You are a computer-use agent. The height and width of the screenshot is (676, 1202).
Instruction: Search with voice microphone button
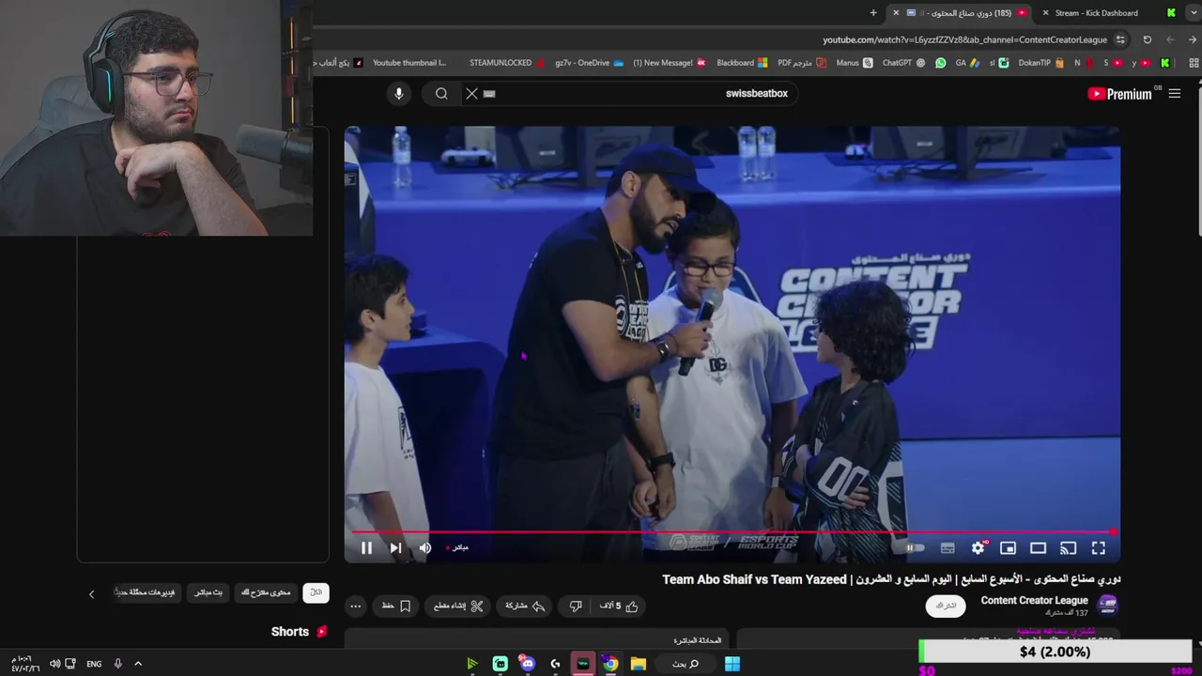pyautogui.click(x=399, y=93)
